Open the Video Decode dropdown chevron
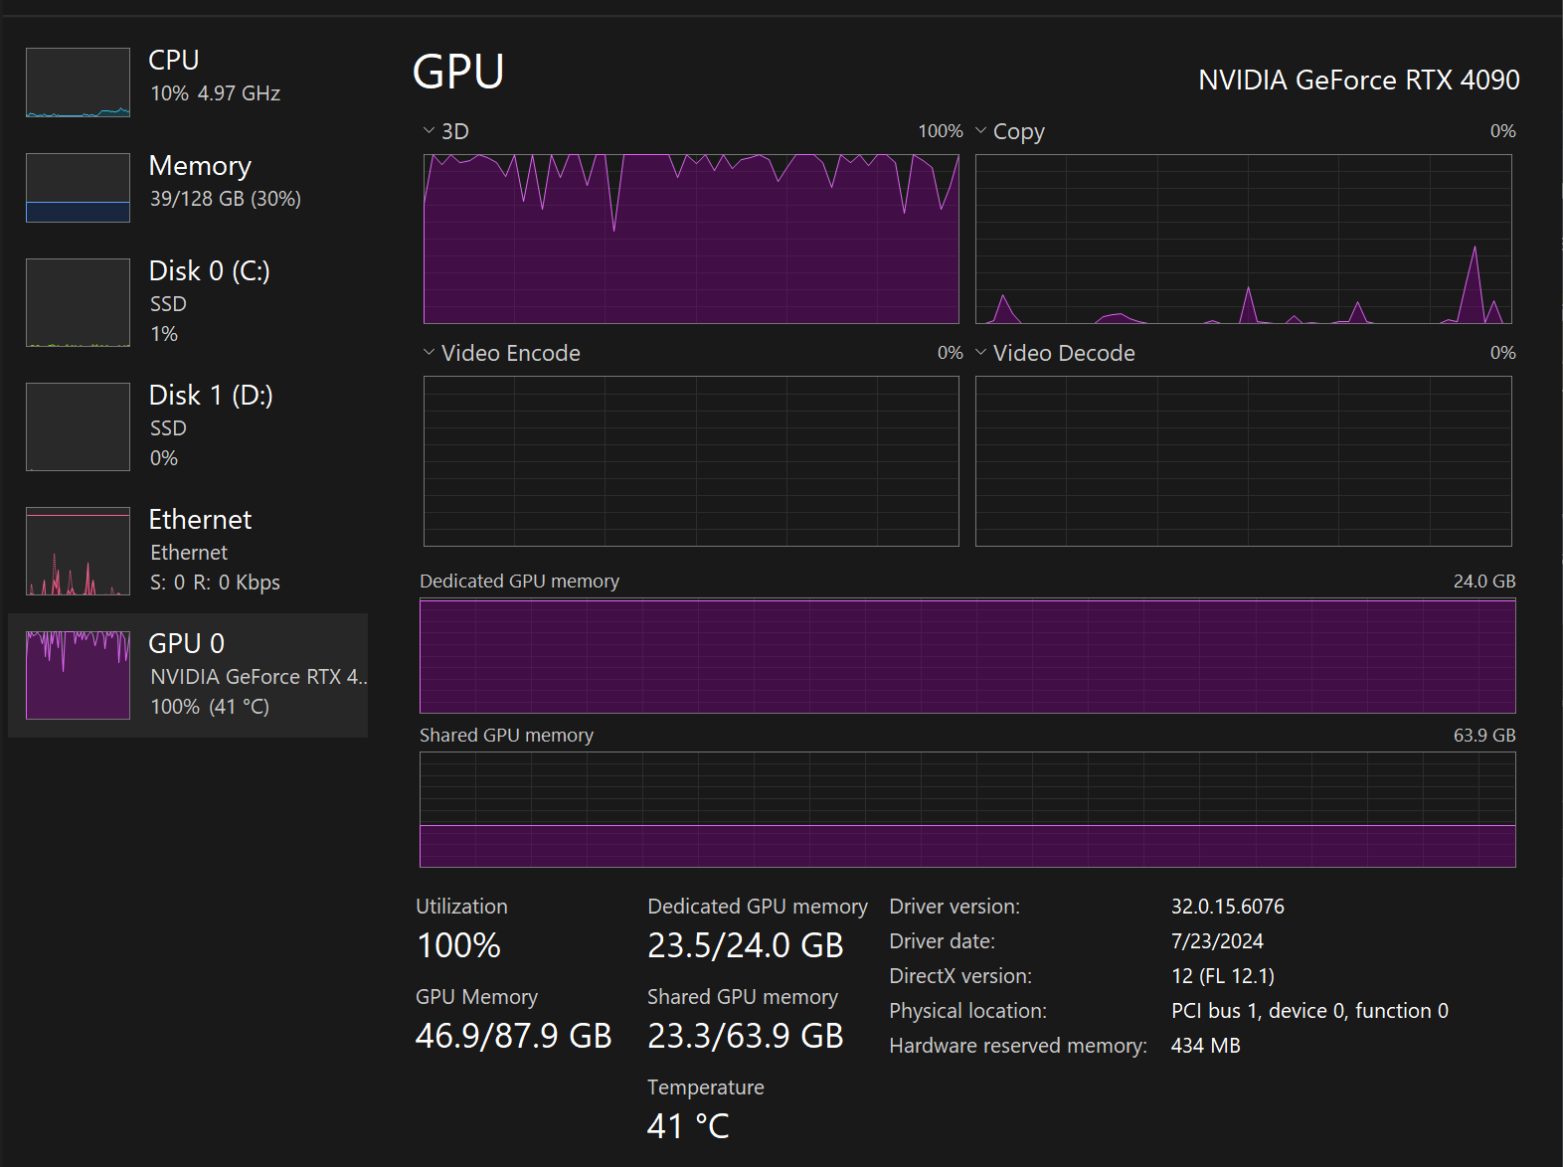The width and height of the screenshot is (1563, 1167). 981,353
